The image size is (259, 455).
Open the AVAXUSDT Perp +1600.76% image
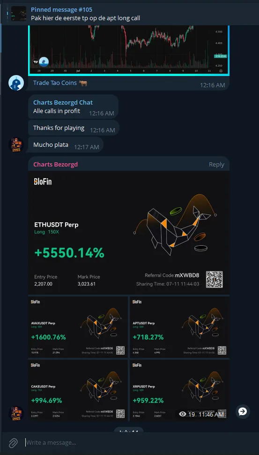click(x=78, y=327)
